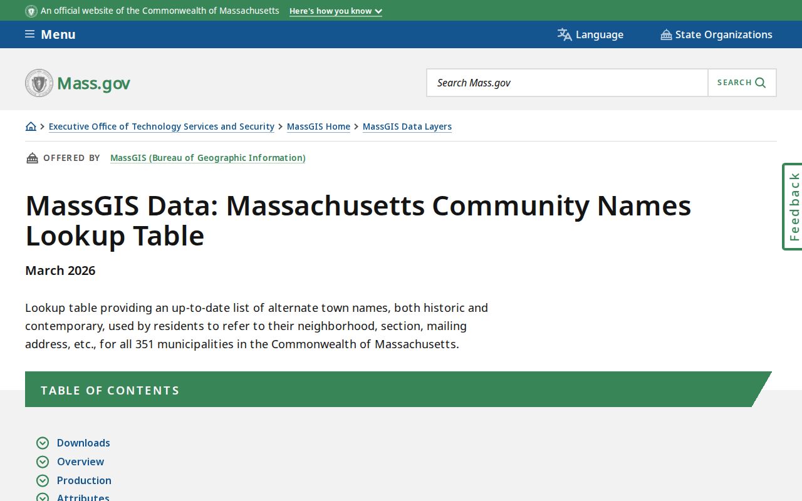Click the page title heading text
The height and width of the screenshot is (501, 802).
tap(358, 220)
